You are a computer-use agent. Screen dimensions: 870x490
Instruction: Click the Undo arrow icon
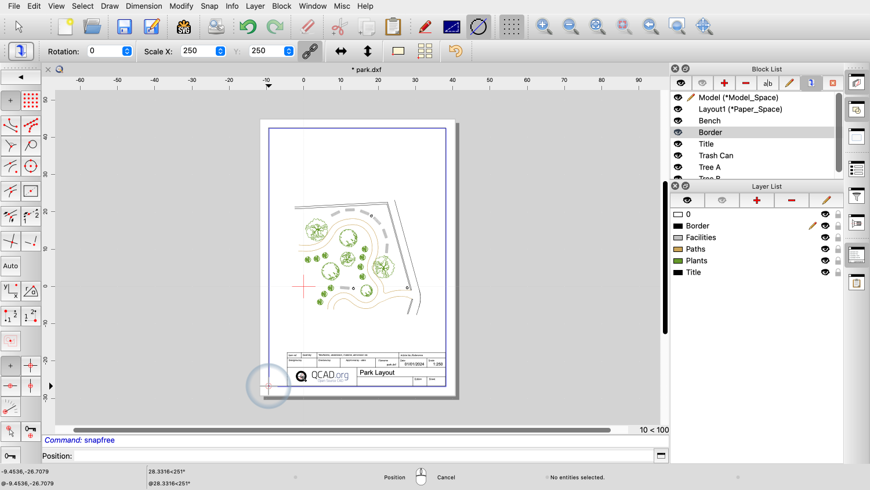coord(248,27)
